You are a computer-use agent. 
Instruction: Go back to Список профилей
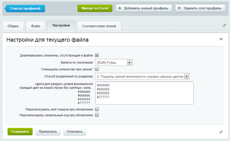25,8
